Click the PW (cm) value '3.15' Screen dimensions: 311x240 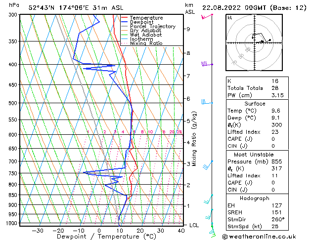(277, 95)
